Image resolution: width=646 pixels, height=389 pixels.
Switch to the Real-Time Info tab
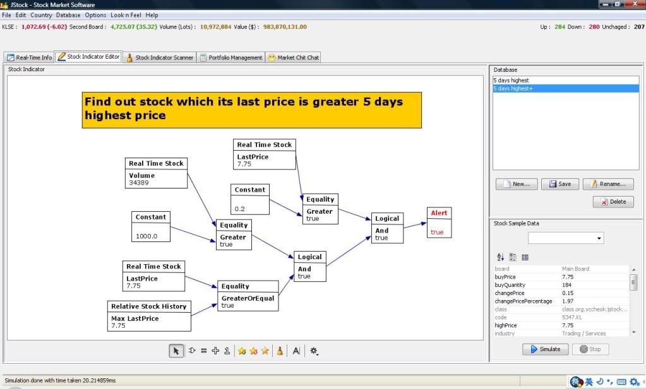coord(29,57)
